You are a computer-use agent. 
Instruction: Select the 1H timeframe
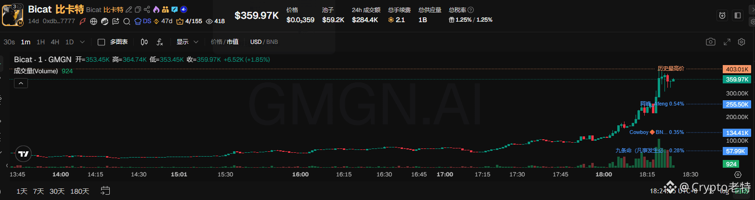(x=40, y=42)
